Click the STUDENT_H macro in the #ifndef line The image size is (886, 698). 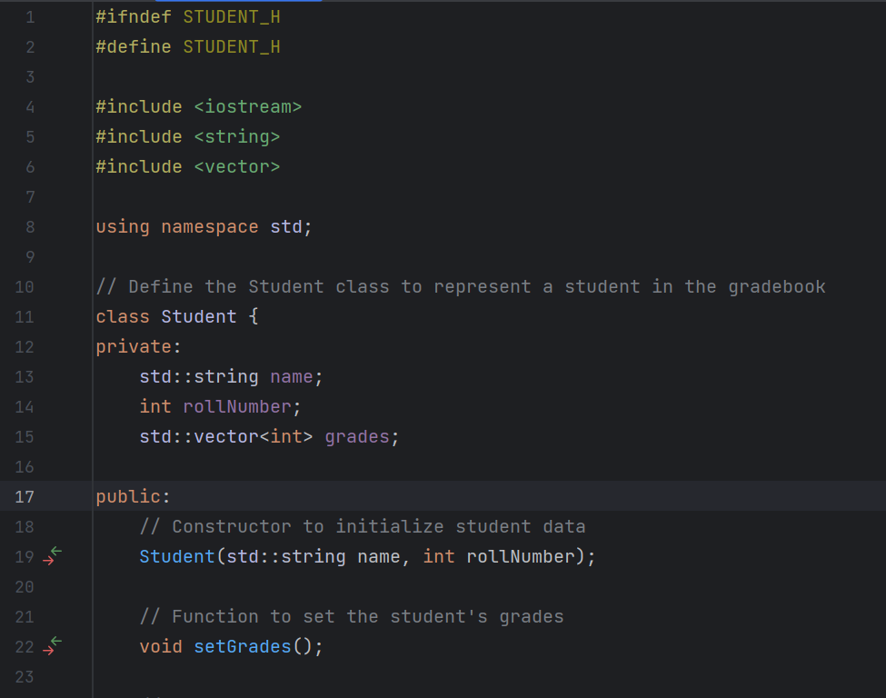232,17
